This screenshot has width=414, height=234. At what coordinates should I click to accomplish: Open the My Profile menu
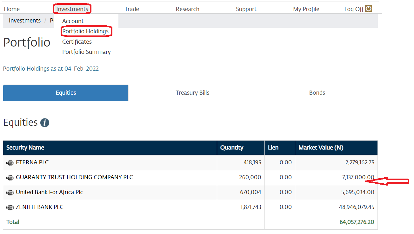coord(306,9)
